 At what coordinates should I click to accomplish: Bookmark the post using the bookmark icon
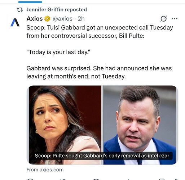pos(162,179)
